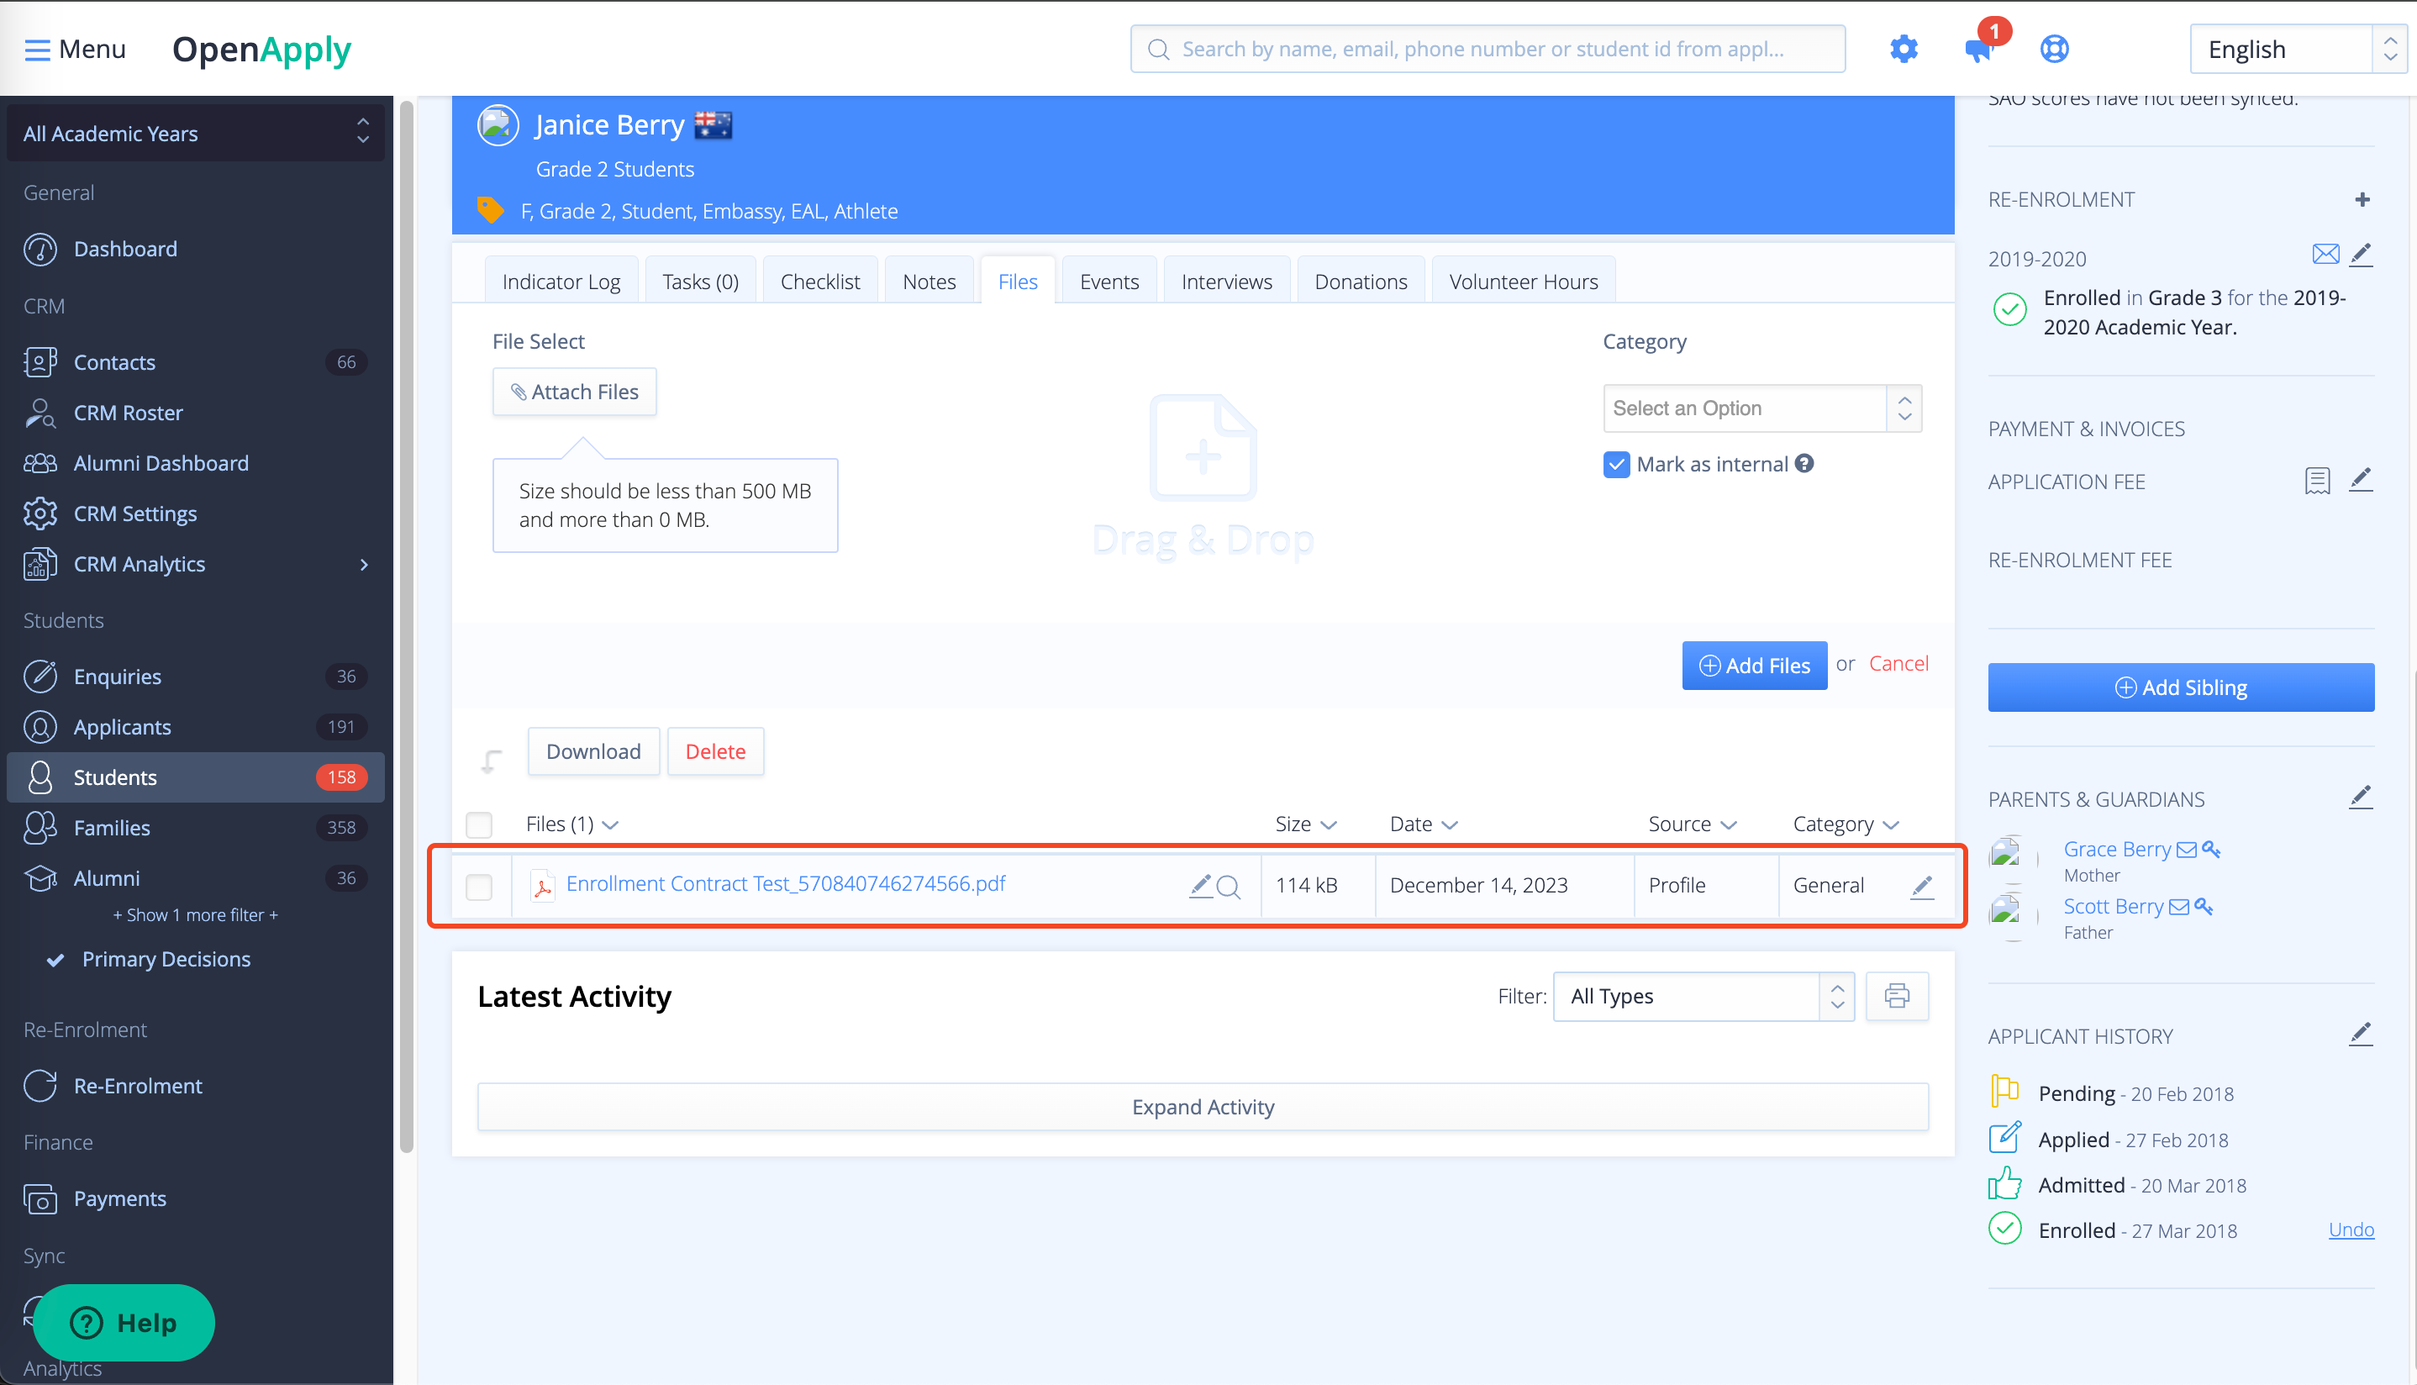
Task: Click the settings gear icon in header
Action: coord(1904,49)
